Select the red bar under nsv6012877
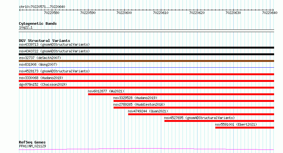This screenshot has width=283, height=153. click(181, 94)
